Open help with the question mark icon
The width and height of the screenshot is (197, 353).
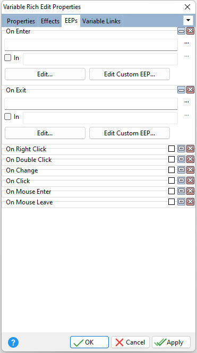point(13,342)
